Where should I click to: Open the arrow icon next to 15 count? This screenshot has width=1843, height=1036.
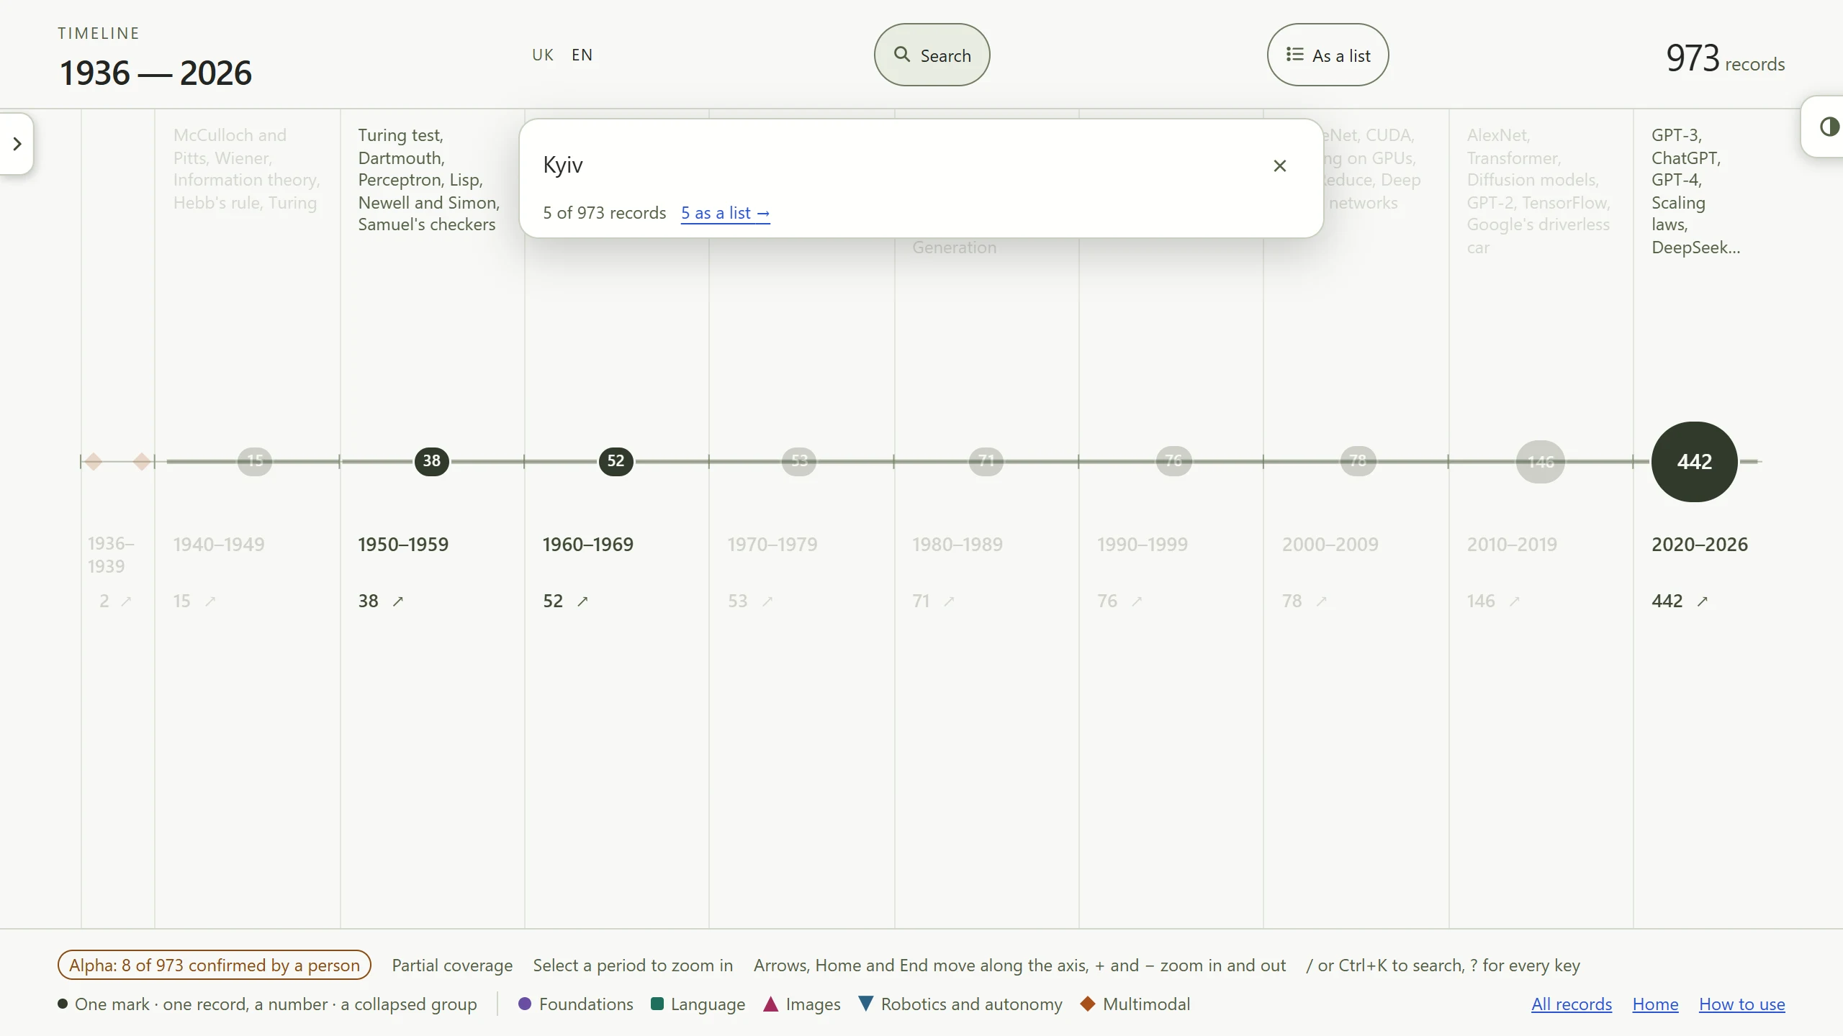click(x=210, y=601)
